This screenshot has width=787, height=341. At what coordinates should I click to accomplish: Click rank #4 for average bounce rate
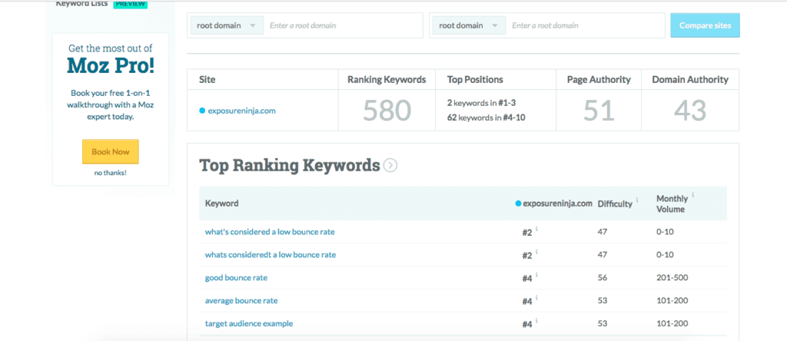coord(526,301)
